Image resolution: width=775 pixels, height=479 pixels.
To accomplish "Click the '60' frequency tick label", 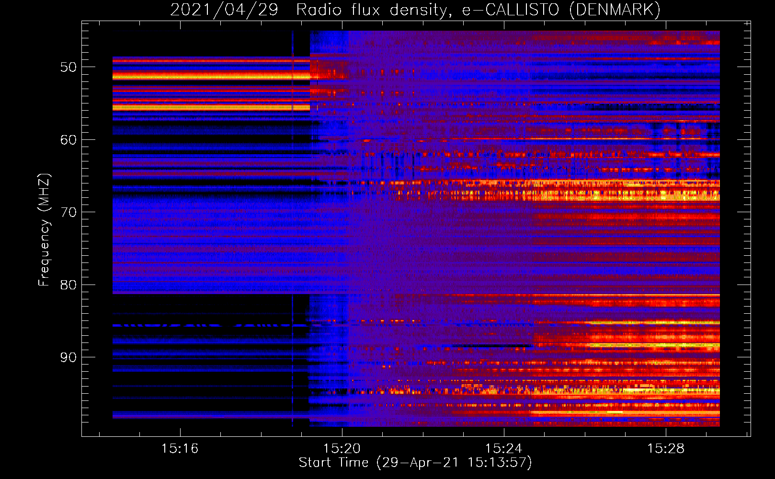I will pyautogui.click(x=68, y=140).
